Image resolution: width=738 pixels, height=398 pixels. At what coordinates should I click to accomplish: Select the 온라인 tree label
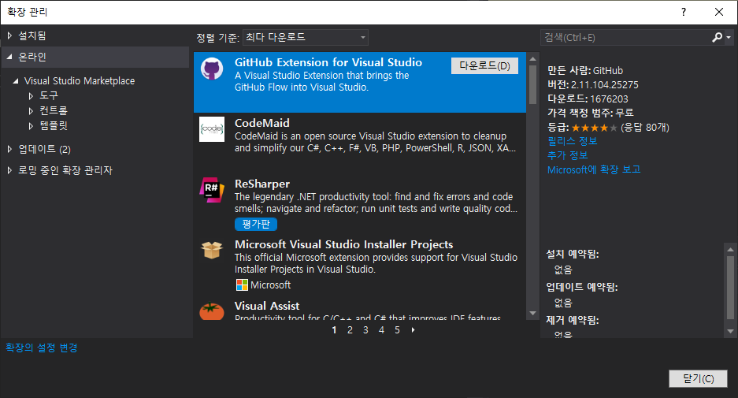32,57
